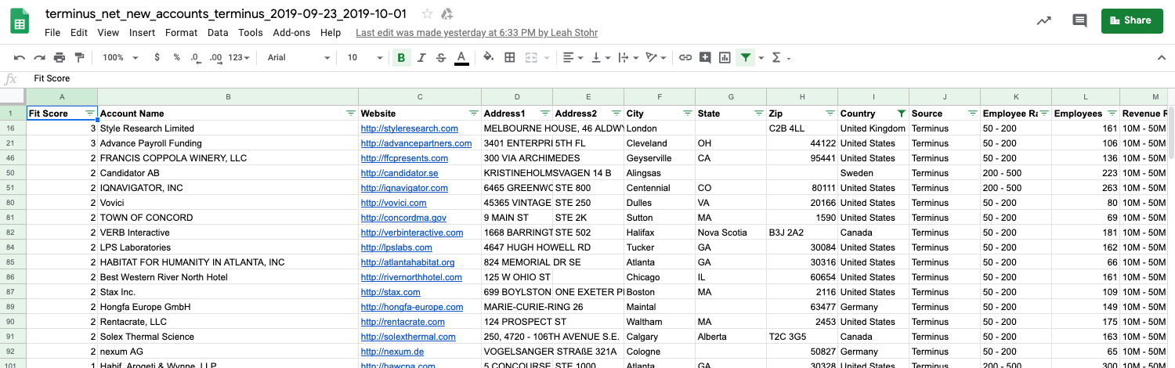Open the more number formats 123 dropdown
Screen dimensions: 1175x368
pos(239,57)
